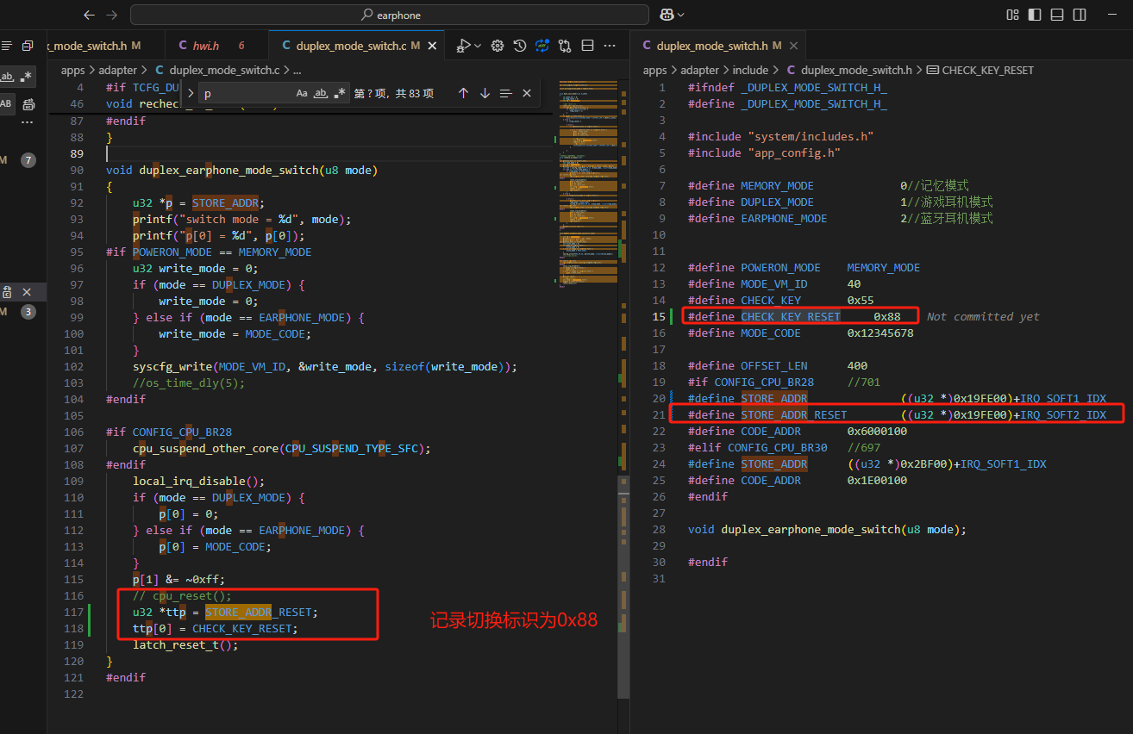Go forward with the right navigation arrow

point(111,15)
